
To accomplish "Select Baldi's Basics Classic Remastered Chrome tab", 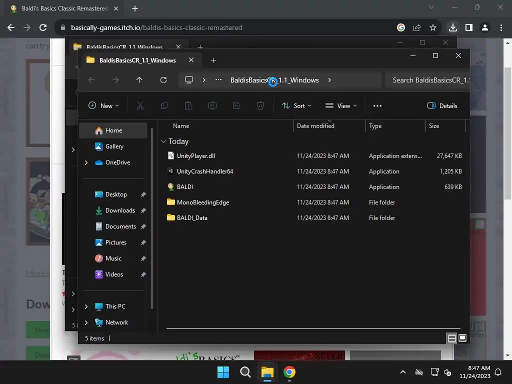I will point(64,8).
